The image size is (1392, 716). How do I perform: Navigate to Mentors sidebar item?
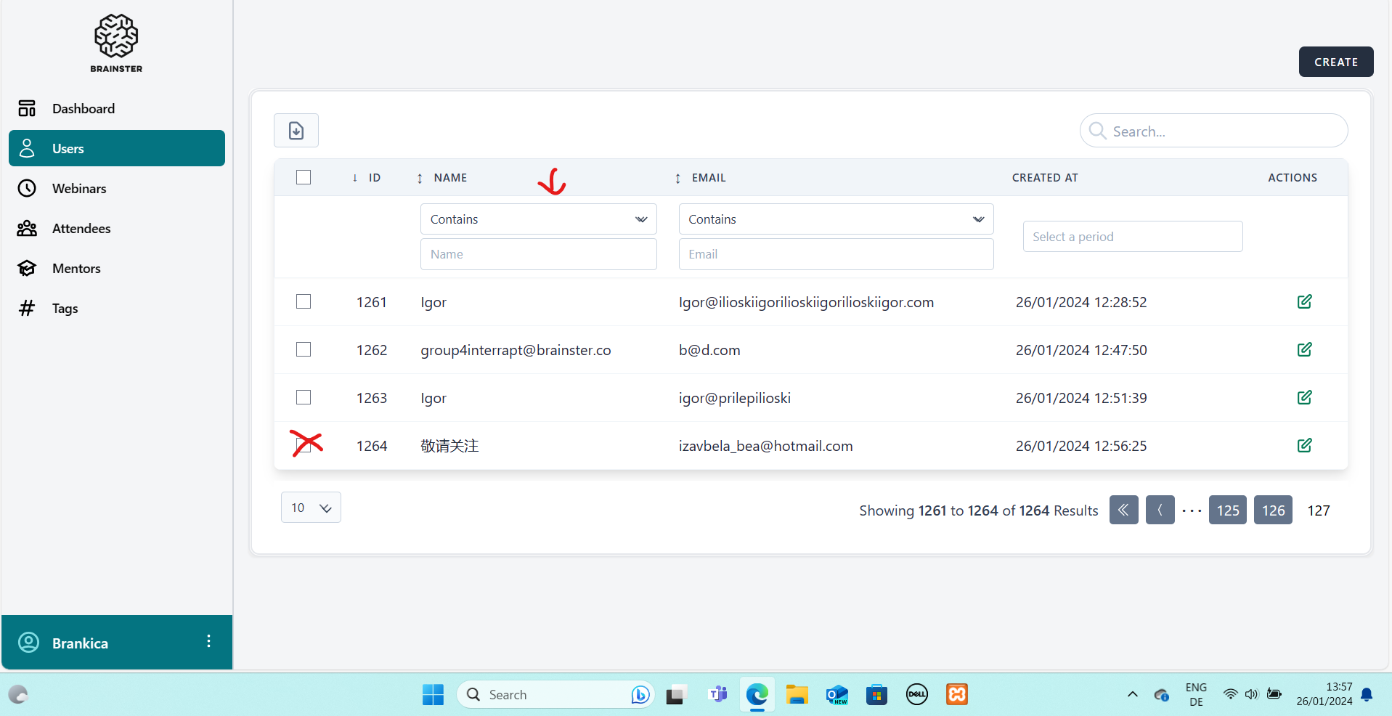[x=76, y=269]
